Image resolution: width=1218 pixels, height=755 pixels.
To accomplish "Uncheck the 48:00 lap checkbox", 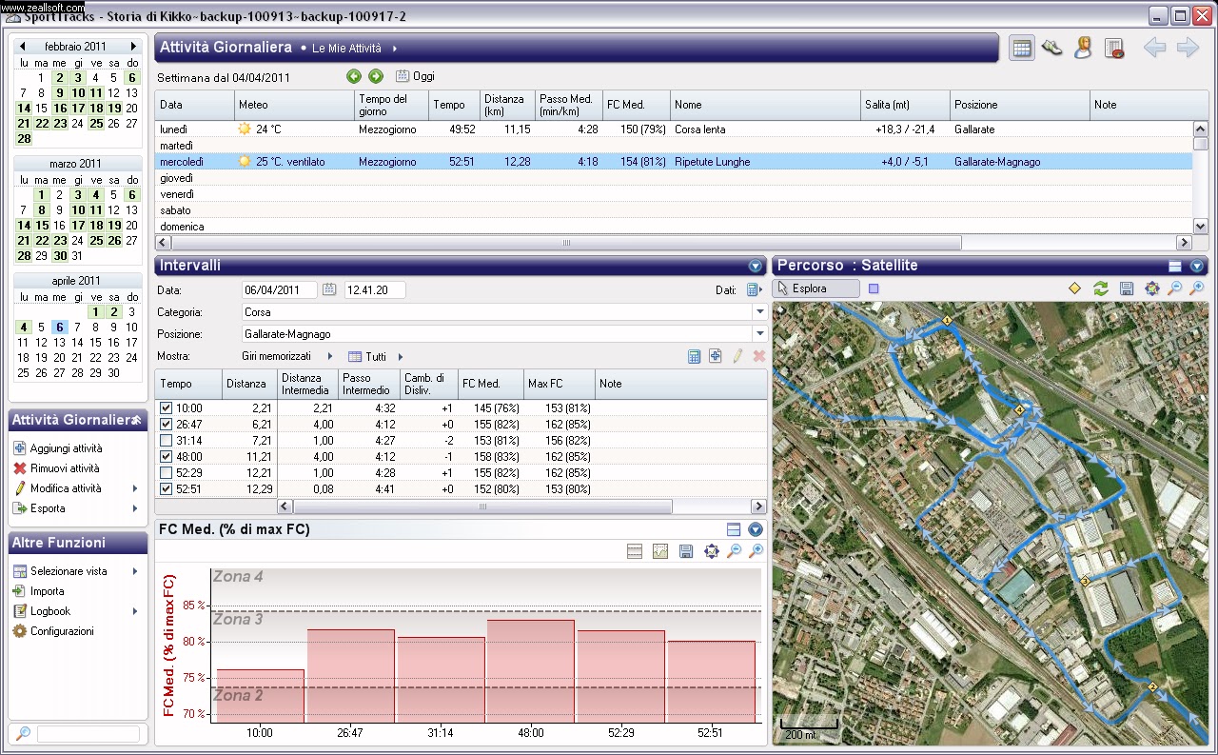I will tap(167, 456).
